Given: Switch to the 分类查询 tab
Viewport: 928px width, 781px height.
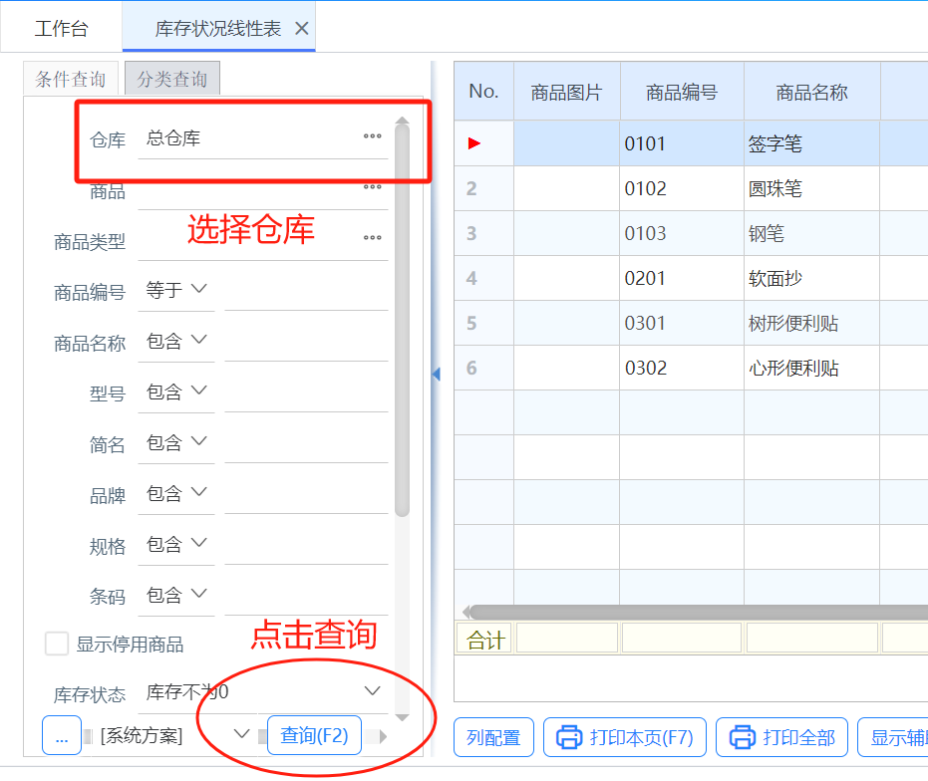Looking at the screenshot, I should pyautogui.click(x=172, y=80).
